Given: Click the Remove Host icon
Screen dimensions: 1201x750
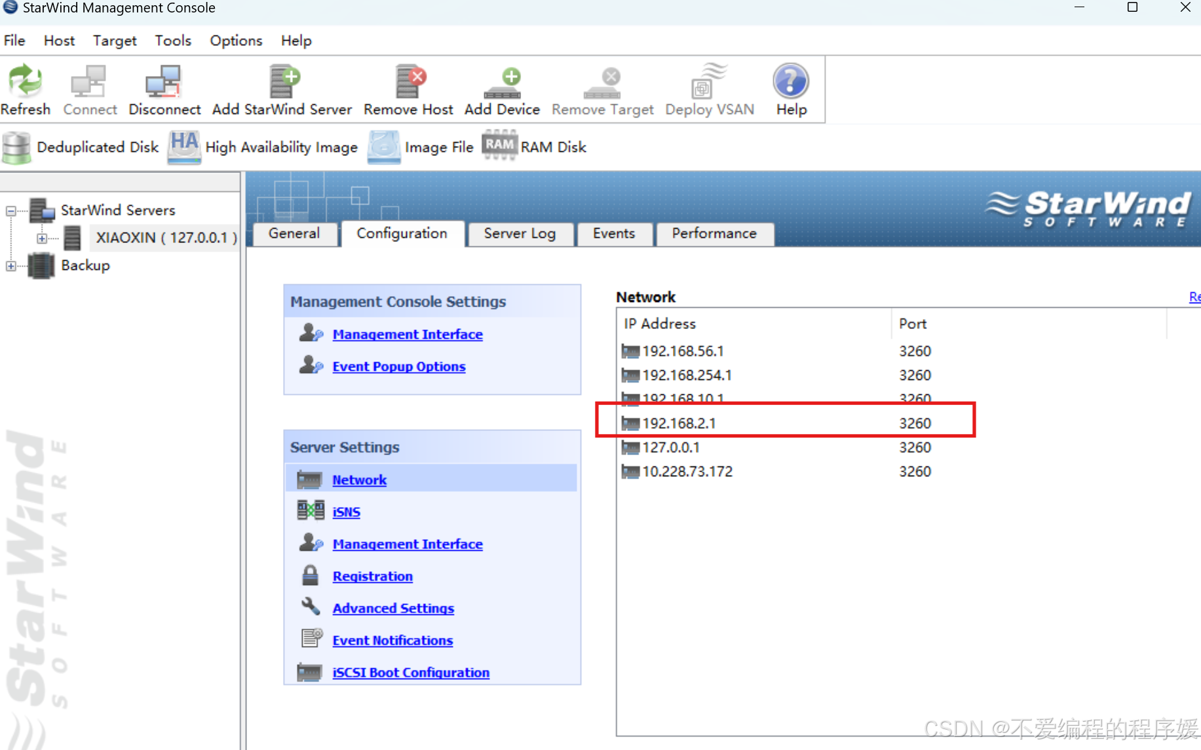Looking at the screenshot, I should pyautogui.click(x=410, y=81).
